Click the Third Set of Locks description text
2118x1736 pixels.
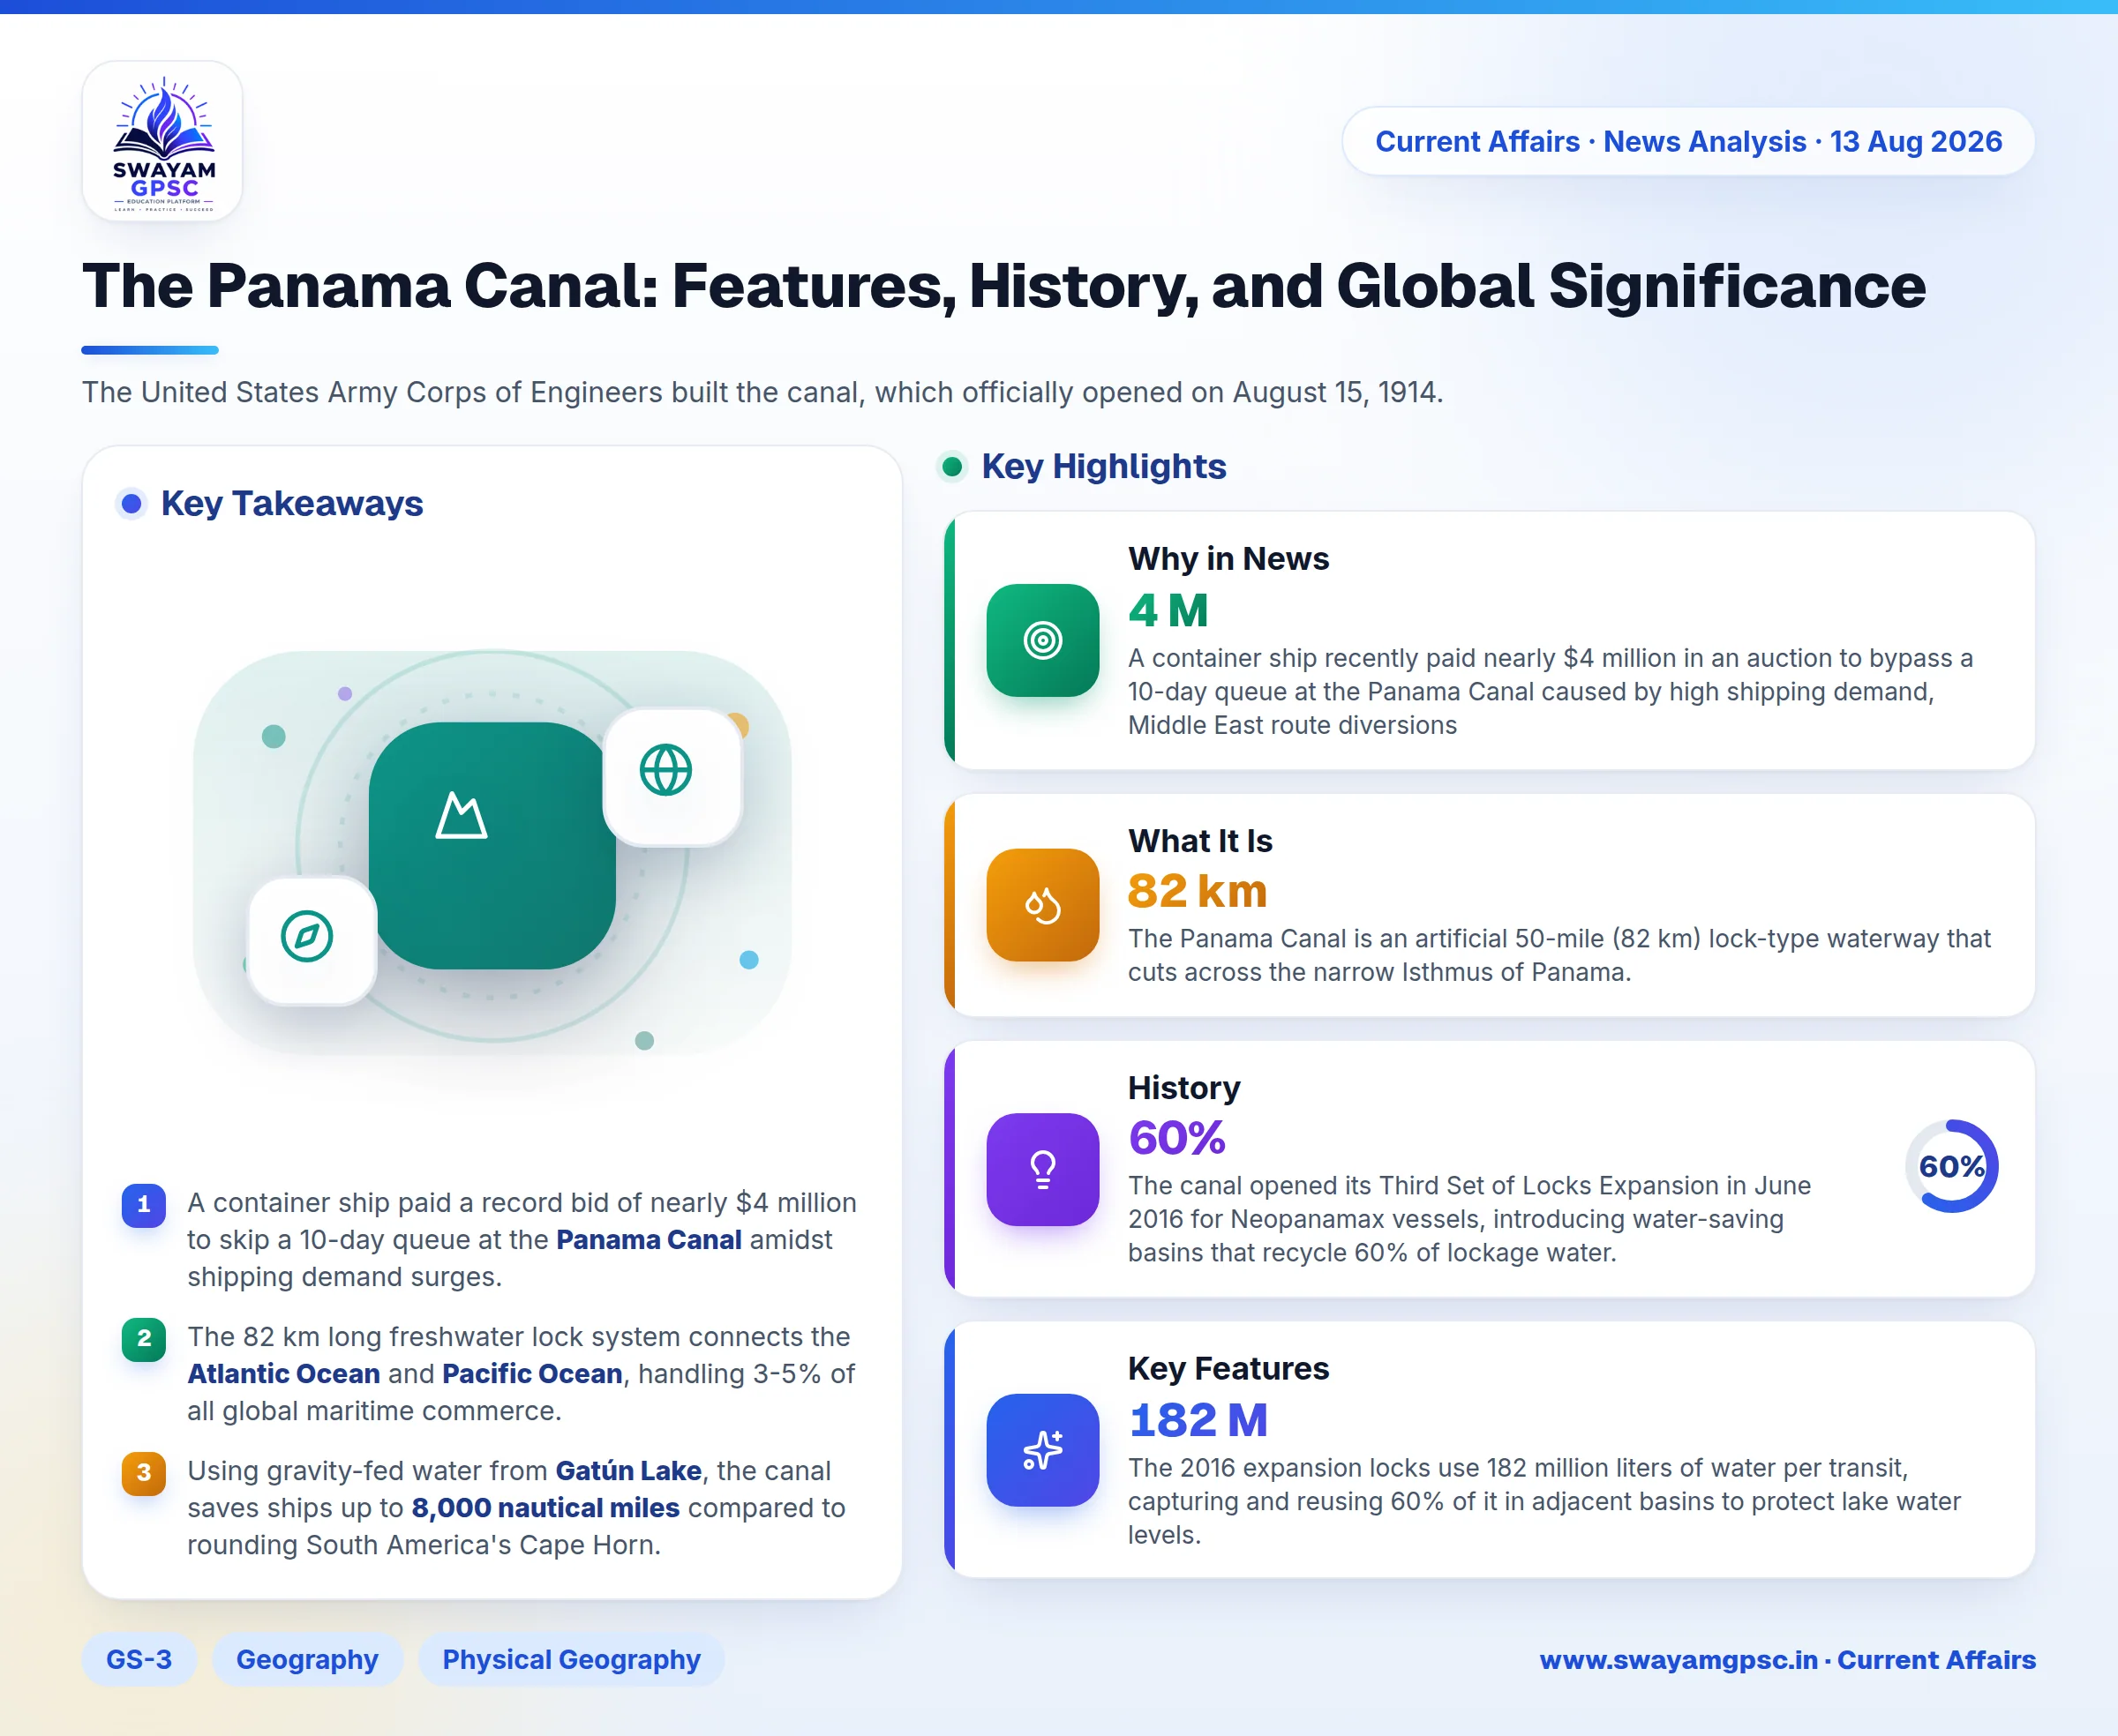click(x=1469, y=1219)
